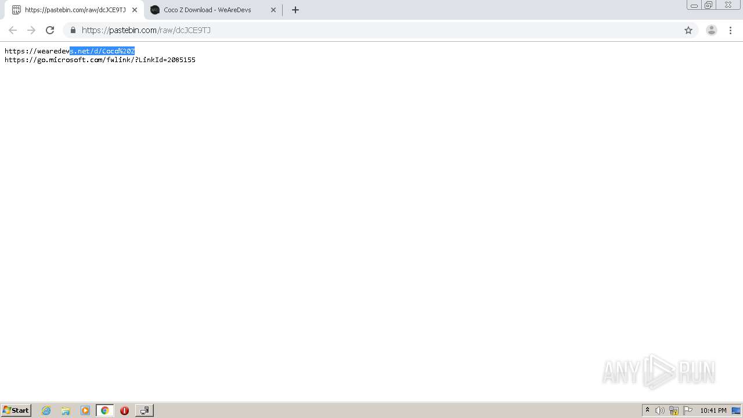Screen dimensions: 743x418
Task: Open the Windows Start menu
Action: click(x=16, y=410)
